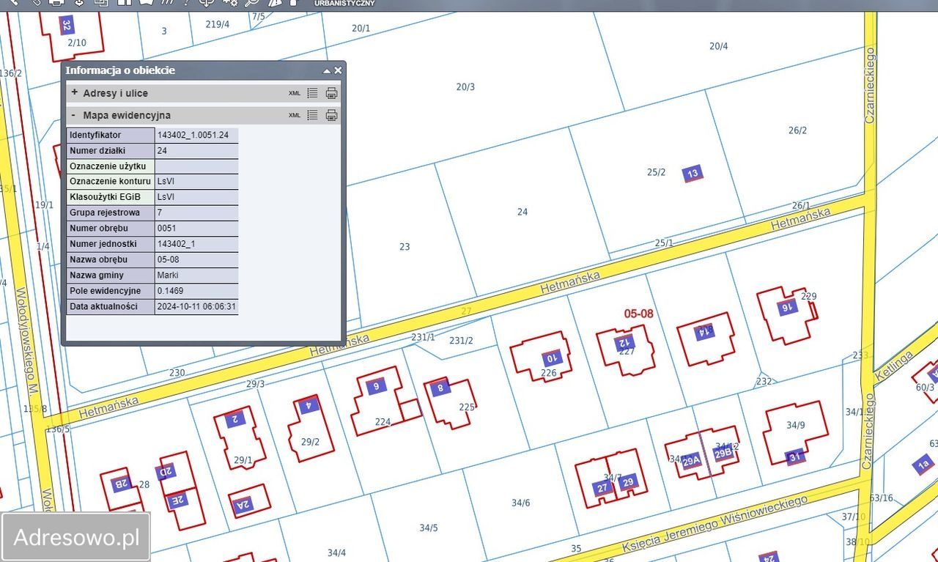Click the Identyfikator row header
This screenshot has width=938, height=562.
pos(111,136)
